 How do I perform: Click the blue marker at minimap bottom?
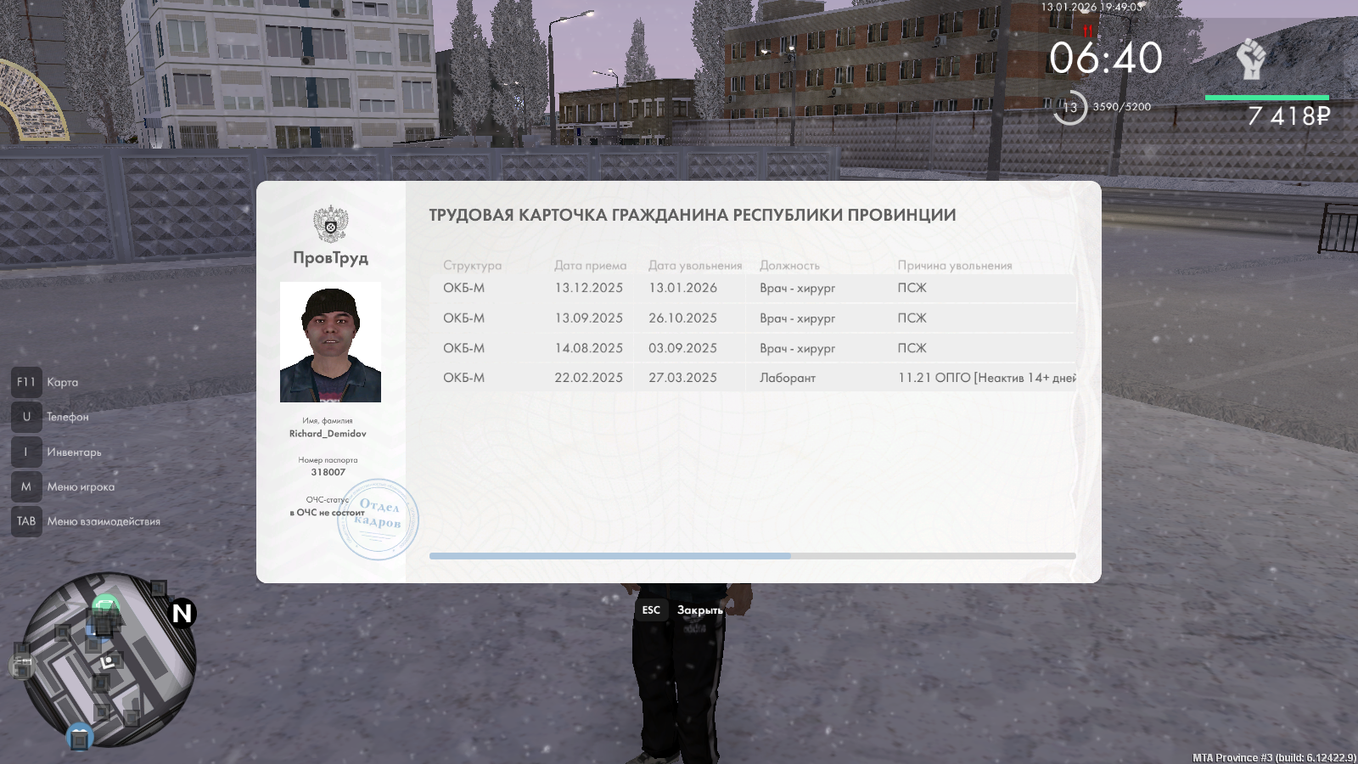(79, 738)
